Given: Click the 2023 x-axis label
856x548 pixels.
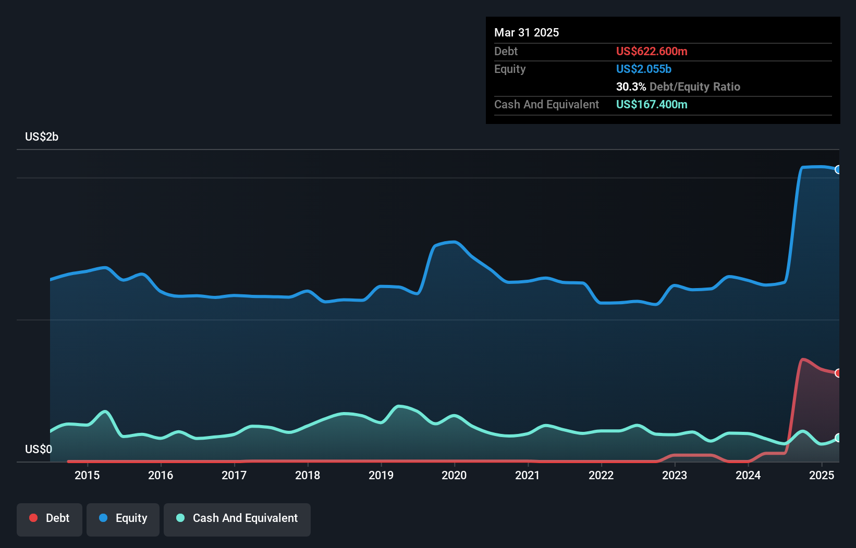Looking at the screenshot, I should pyautogui.click(x=675, y=475).
